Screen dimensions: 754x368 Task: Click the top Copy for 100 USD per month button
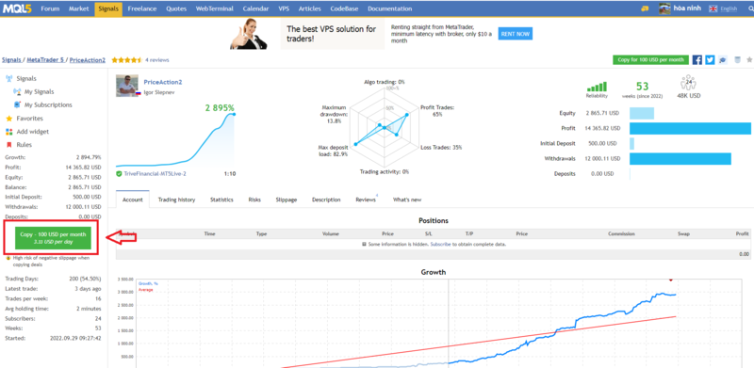650,60
